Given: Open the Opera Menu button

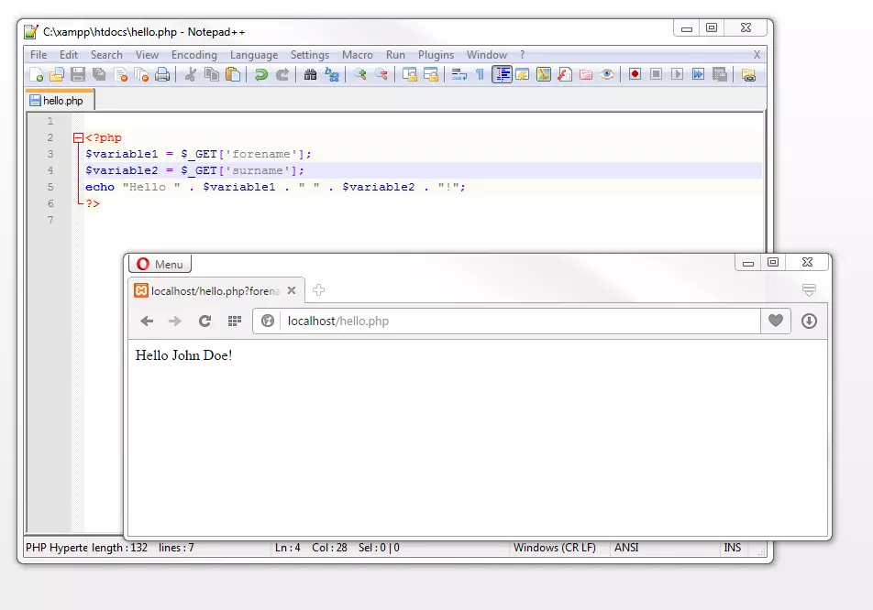Looking at the screenshot, I should pos(160,264).
